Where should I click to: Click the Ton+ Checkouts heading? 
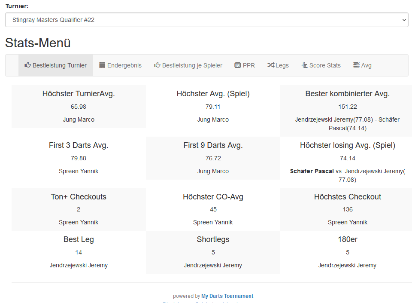pos(79,197)
